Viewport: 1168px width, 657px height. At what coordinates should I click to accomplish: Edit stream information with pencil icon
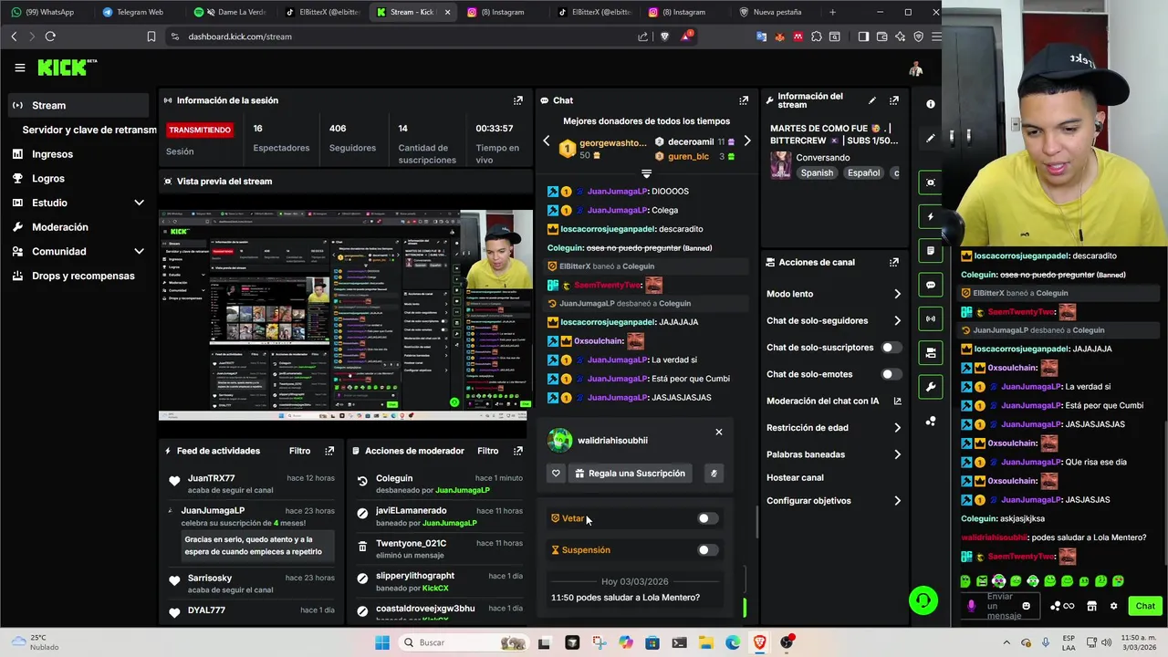(871, 100)
